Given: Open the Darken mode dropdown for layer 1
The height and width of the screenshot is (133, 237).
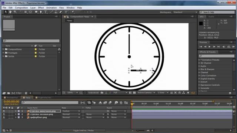Looking at the screenshot, I should click(71, 111).
